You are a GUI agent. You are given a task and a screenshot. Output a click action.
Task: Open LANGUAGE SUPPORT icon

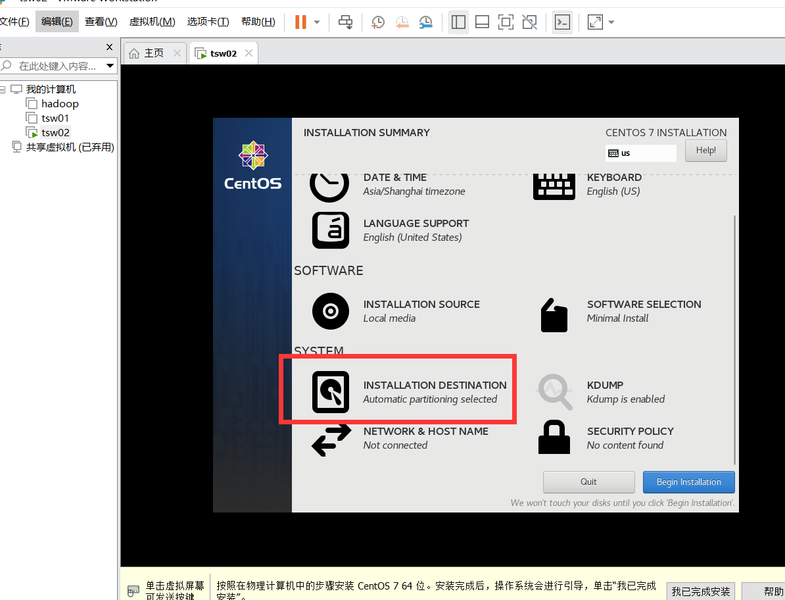pos(331,230)
